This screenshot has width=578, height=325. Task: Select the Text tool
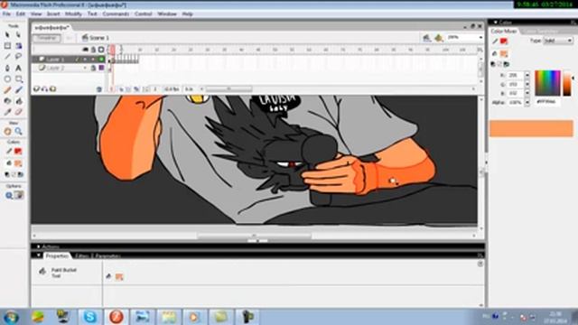[18, 69]
